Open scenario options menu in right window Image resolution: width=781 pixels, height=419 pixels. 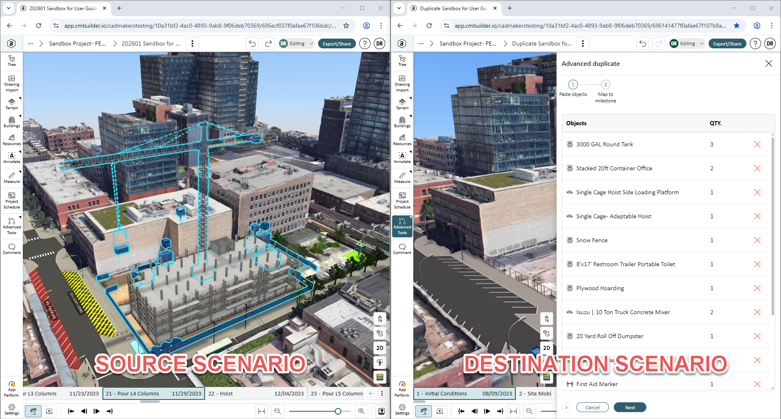(x=583, y=43)
